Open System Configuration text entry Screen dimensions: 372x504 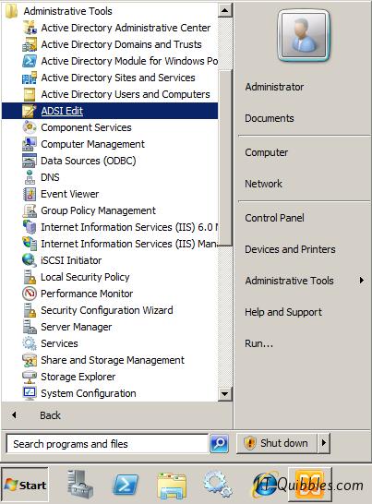coord(89,393)
